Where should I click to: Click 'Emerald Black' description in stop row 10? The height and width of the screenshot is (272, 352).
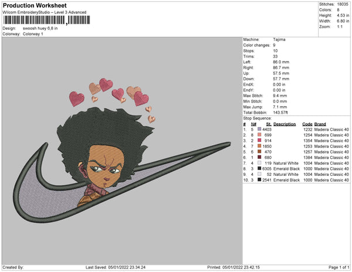286,180
